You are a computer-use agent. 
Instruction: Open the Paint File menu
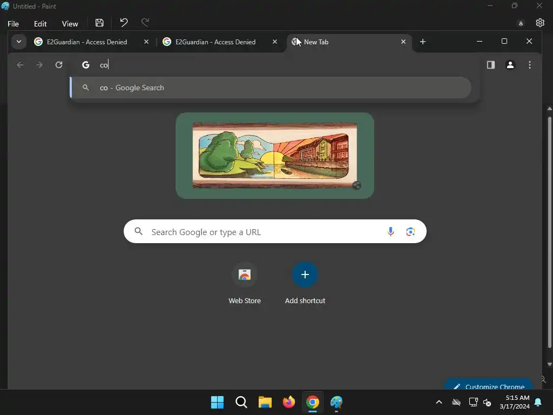(13, 24)
